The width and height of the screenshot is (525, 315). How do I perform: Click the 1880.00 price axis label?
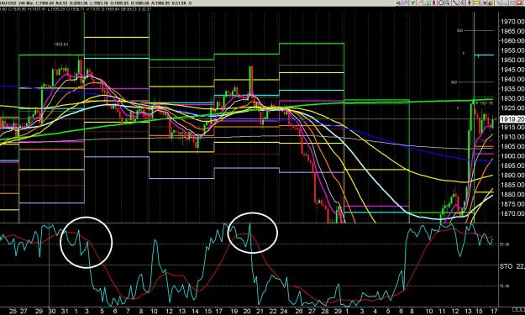(512, 195)
